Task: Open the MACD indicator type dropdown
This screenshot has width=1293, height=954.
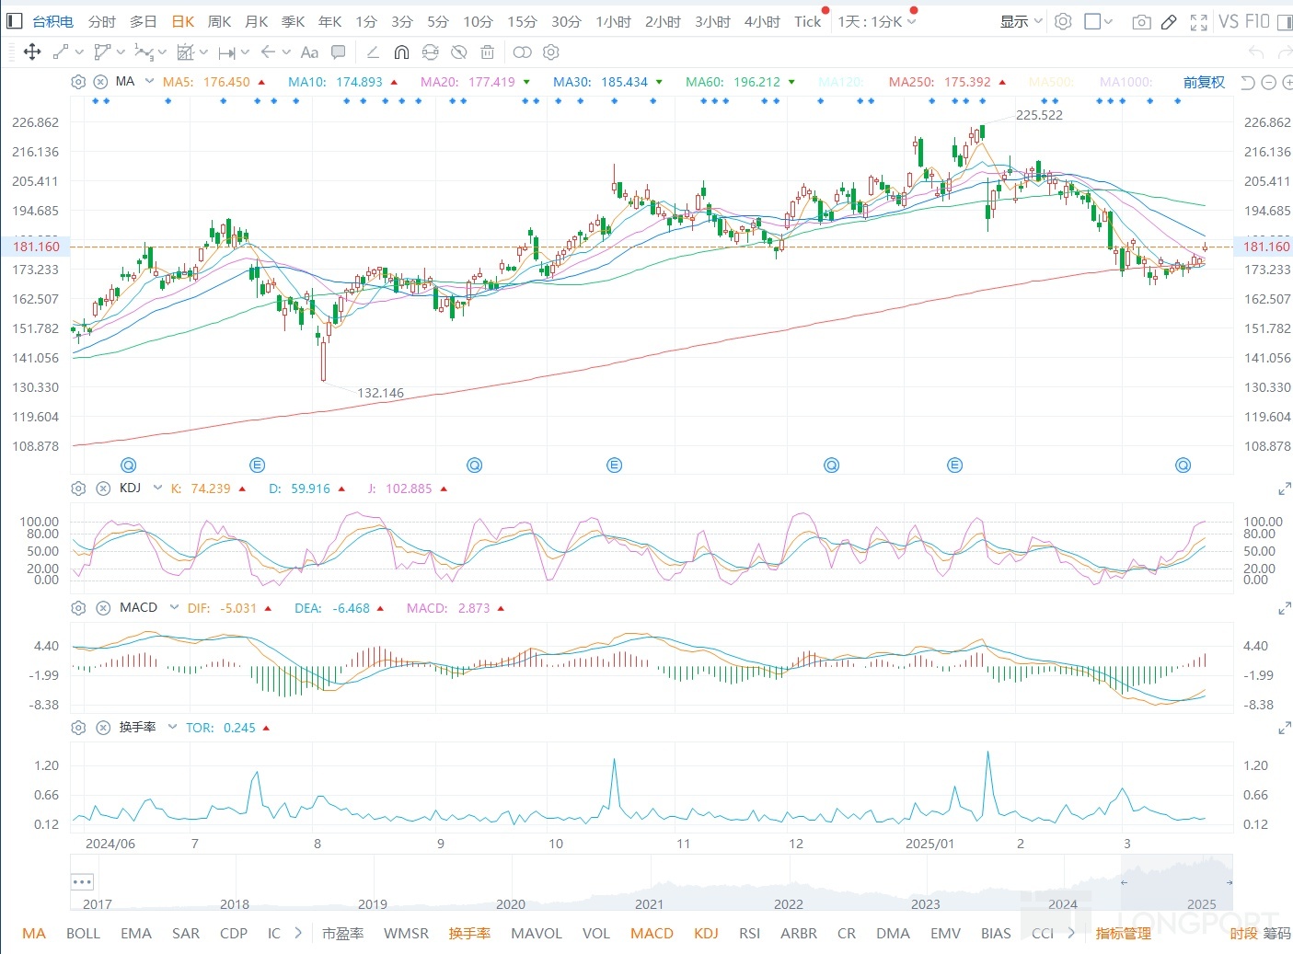Action: 173,607
